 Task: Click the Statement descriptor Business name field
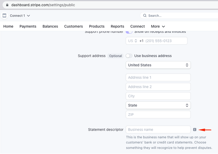pos(158,129)
